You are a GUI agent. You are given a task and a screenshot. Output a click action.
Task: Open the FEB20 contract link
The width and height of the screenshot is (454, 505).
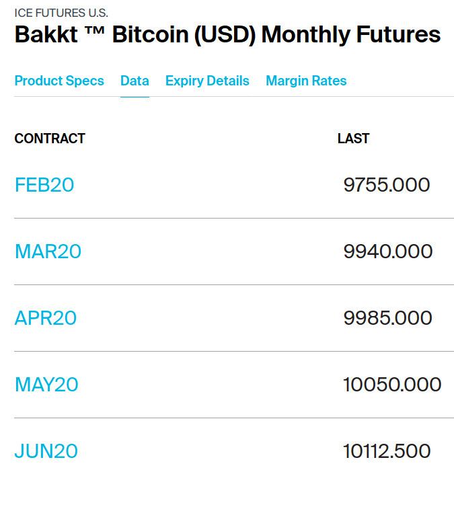click(44, 185)
